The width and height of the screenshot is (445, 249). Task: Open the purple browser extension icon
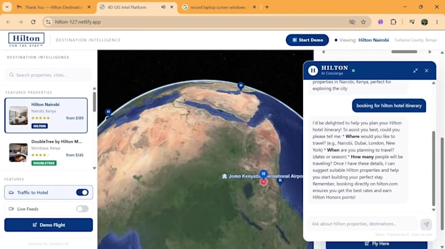click(x=381, y=22)
